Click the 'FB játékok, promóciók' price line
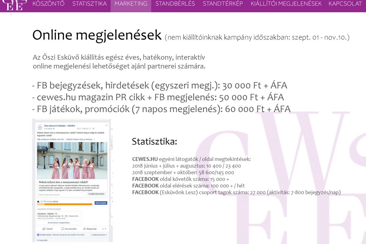The image size is (366, 244). [x=161, y=109]
